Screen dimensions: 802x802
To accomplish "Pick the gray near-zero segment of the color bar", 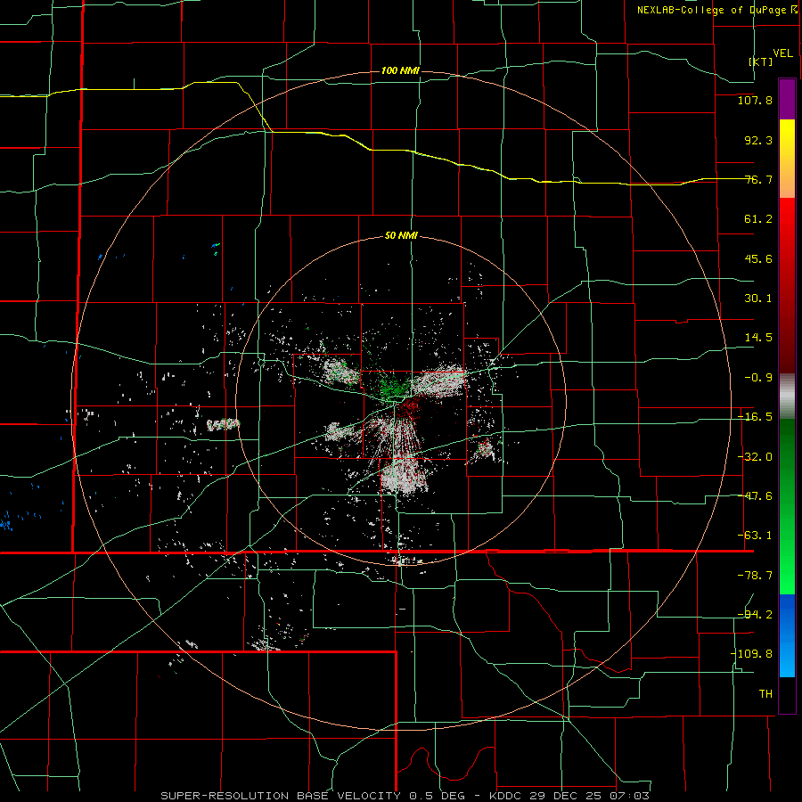I will (787, 396).
